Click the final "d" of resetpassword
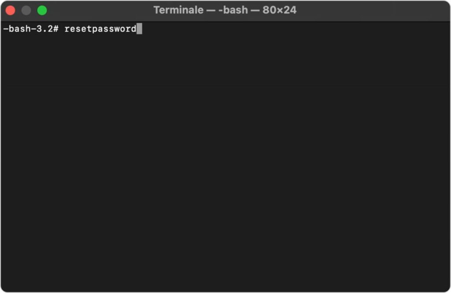 134,29
